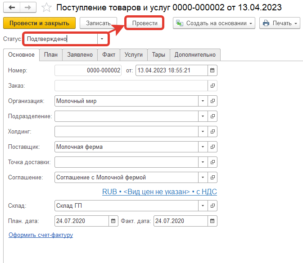
Task: Open the Поставщик record via open icon
Action: pyautogui.click(x=213, y=147)
